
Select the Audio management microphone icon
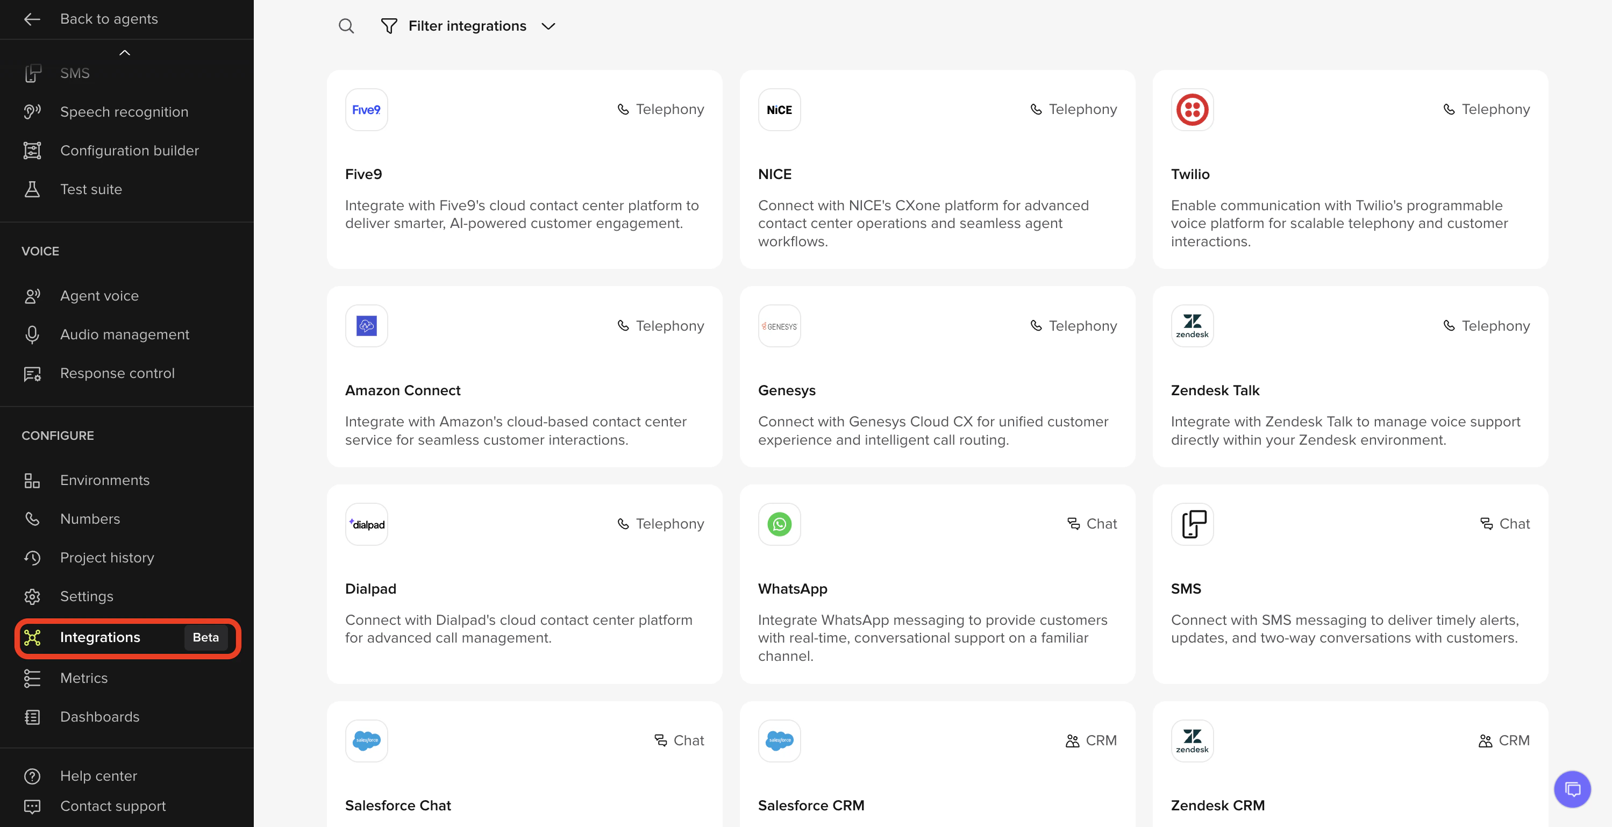pos(33,334)
